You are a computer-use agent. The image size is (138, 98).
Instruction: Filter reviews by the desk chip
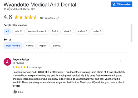click(x=68, y=31)
